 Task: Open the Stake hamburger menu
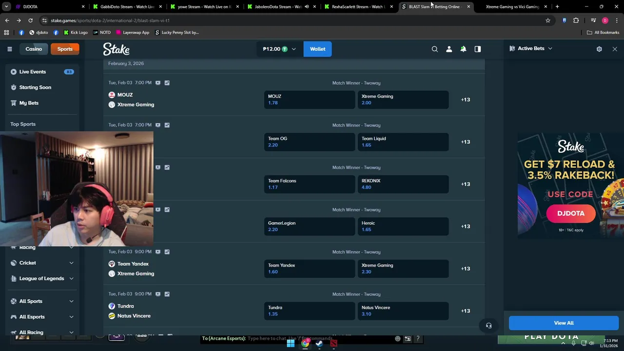(9, 49)
